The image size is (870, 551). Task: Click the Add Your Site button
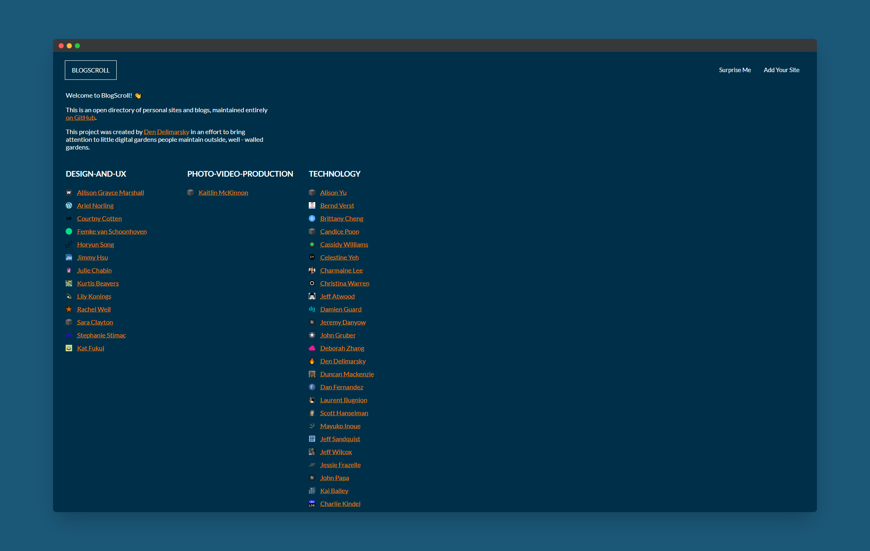click(x=781, y=70)
